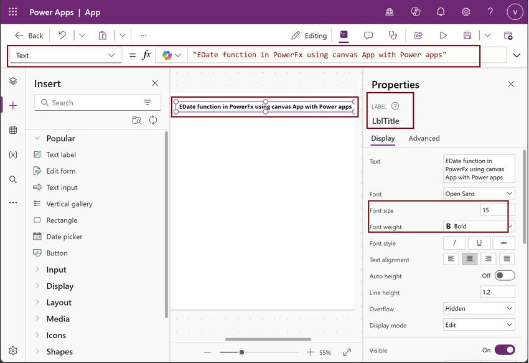Toggle Italic font style button
The width and height of the screenshot is (529, 363).
click(x=454, y=243)
